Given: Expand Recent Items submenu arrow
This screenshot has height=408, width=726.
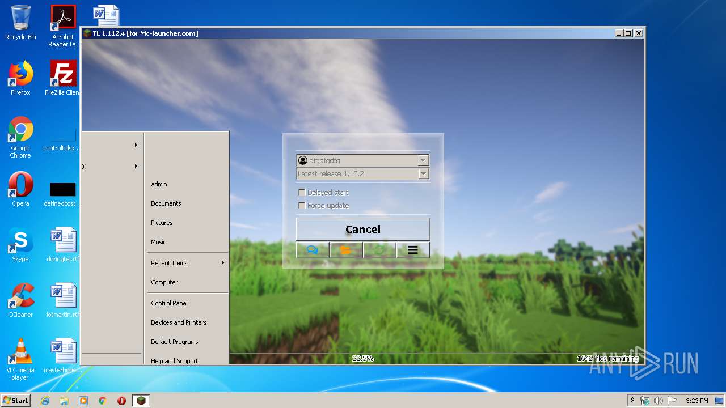Looking at the screenshot, I should pos(223,263).
